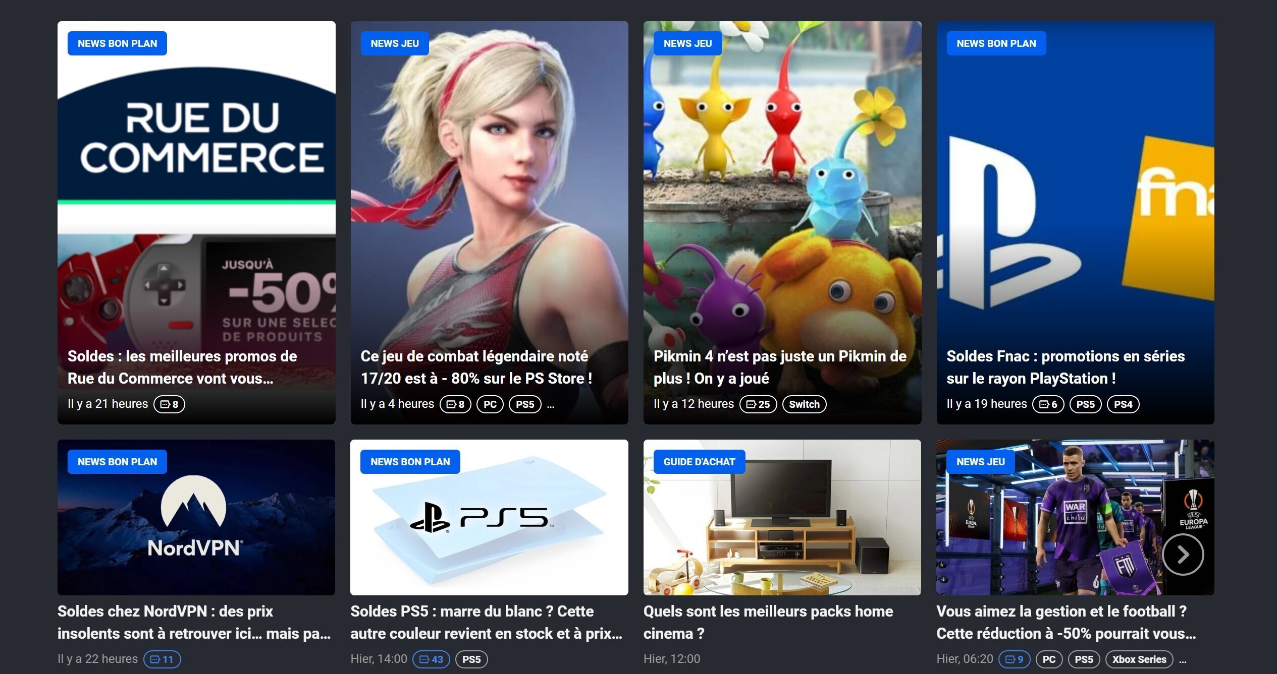The height and width of the screenshot is (674, 1277).
Task: Open comments on football management article
Action: point(1014,659)
